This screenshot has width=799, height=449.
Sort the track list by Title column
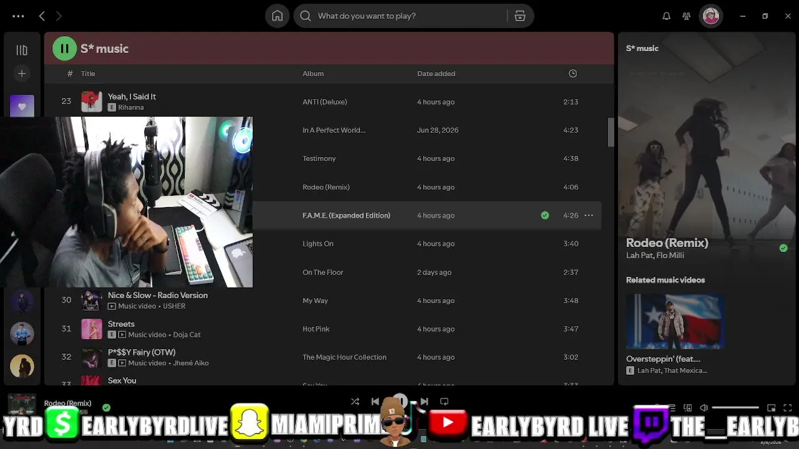88,74
